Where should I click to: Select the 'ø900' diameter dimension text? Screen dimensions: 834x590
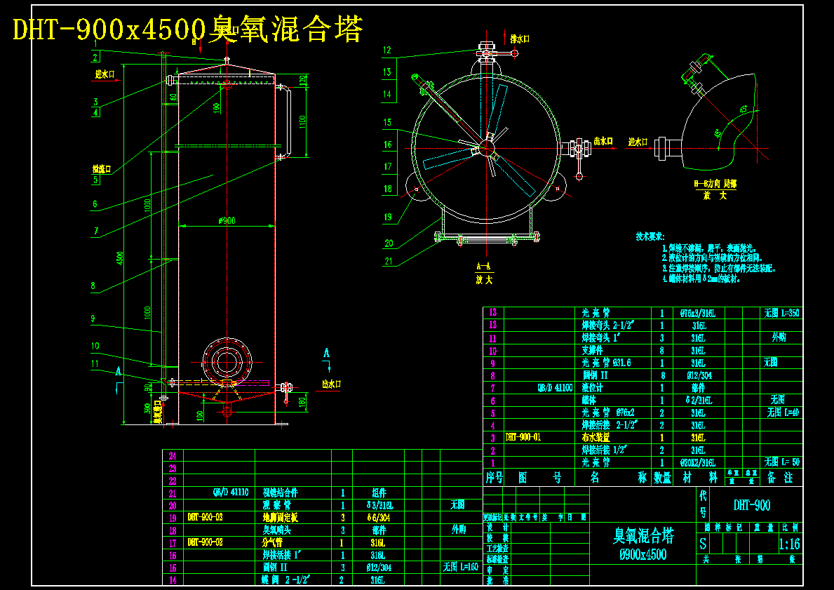point(227,221)
